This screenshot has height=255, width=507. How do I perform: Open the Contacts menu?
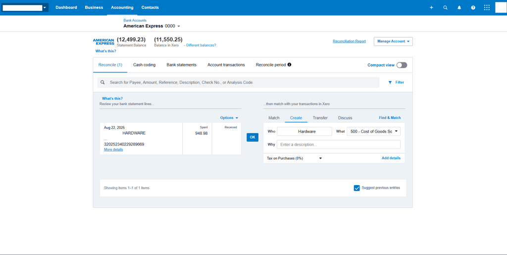150,7
